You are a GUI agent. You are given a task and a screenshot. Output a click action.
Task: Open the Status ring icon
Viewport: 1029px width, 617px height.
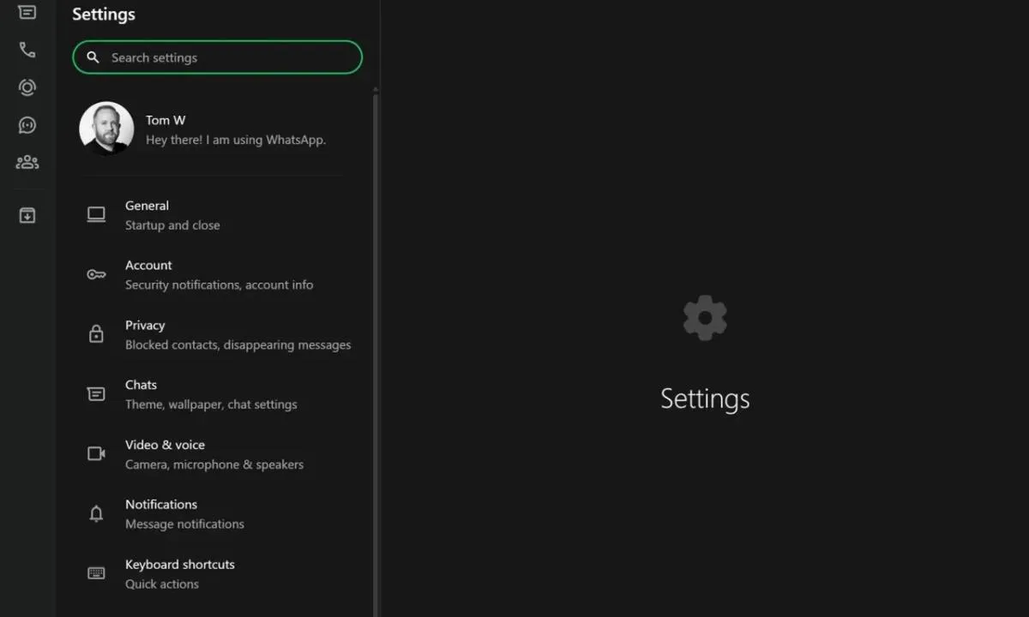tap(27, 87)
